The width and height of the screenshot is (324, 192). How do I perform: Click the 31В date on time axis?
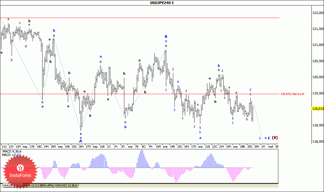point(102,147)
